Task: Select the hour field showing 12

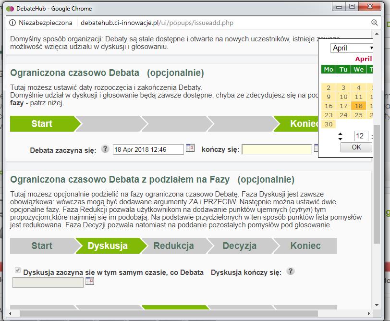Action: [x=361, y=136]
